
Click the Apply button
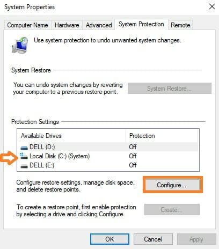(x=196, y=239)
